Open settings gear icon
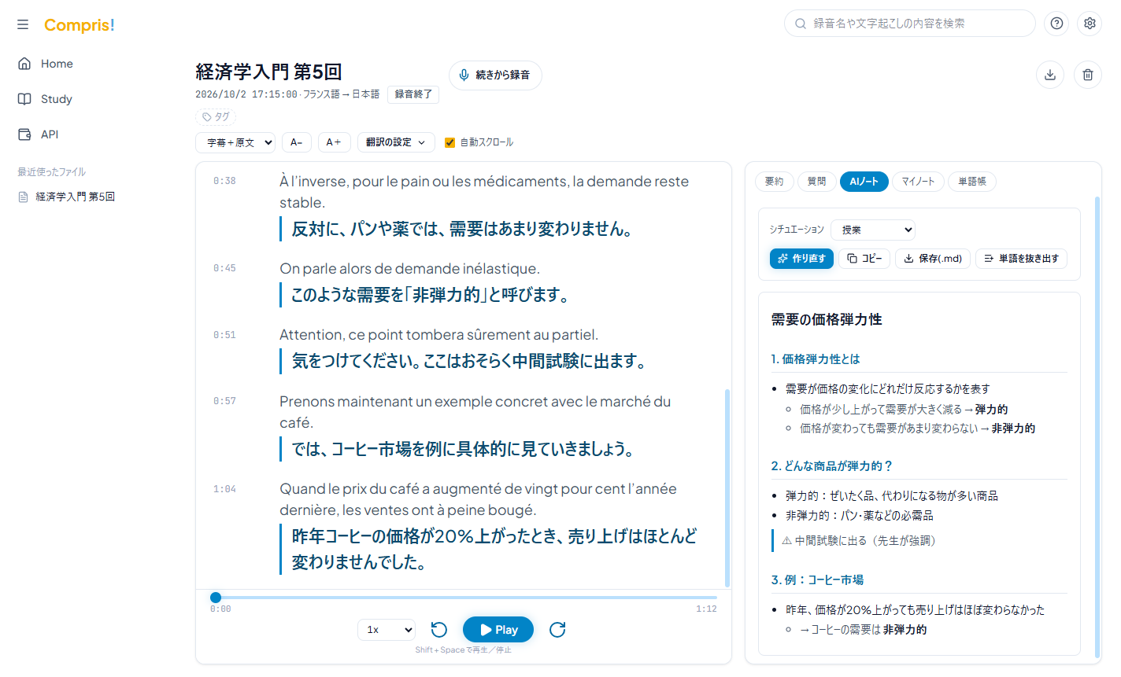Screen dimensions: 1121x677 1090,24
